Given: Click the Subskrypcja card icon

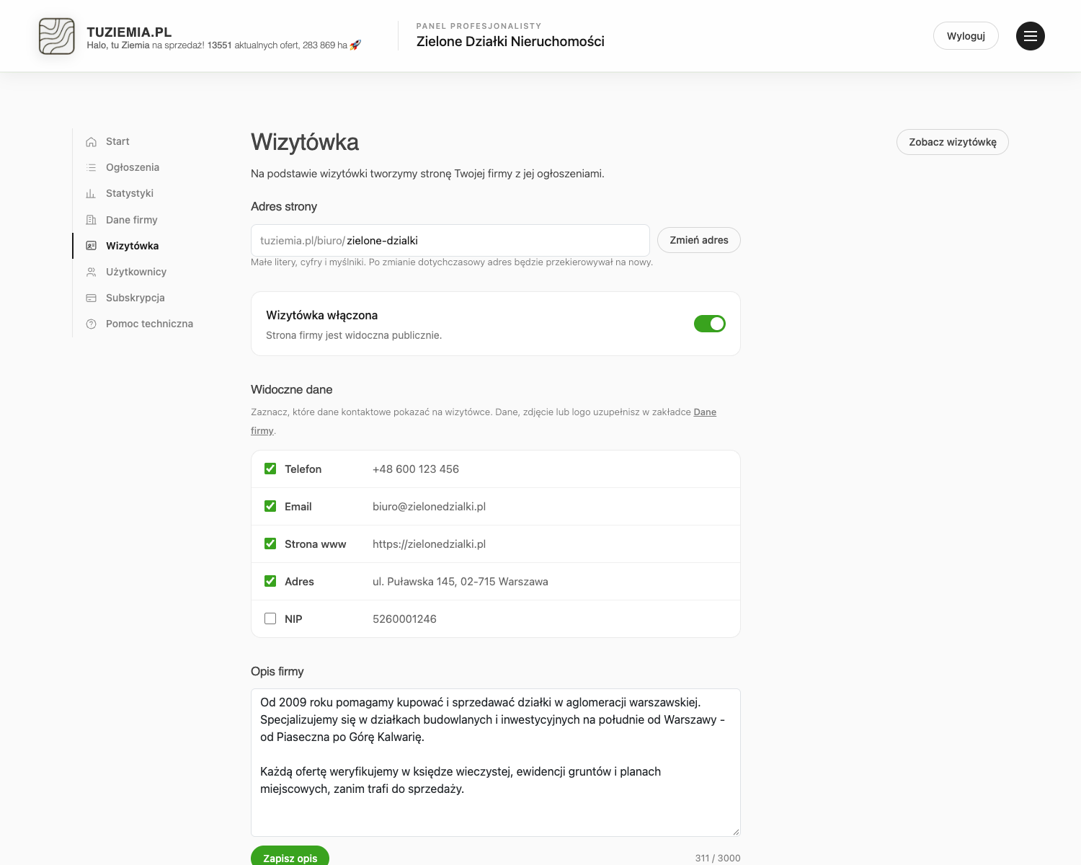Looking at the screenshot, I should click(x=91, y=298).
